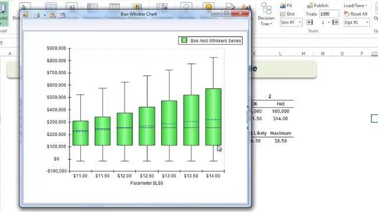This screenshot has width=378, height=212.
Task: Click the $900,000 y-axis label
Action: tap(57, 48)
